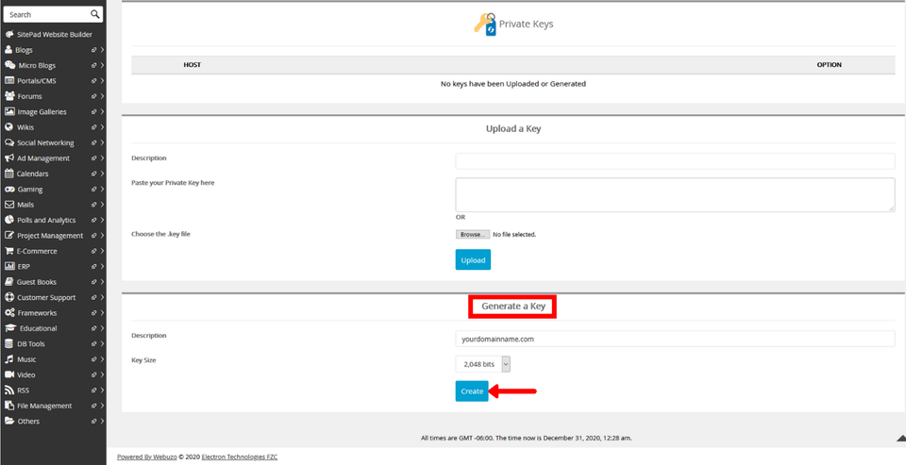Click the Customer Support lifebuoy icon

click(9, 297)
